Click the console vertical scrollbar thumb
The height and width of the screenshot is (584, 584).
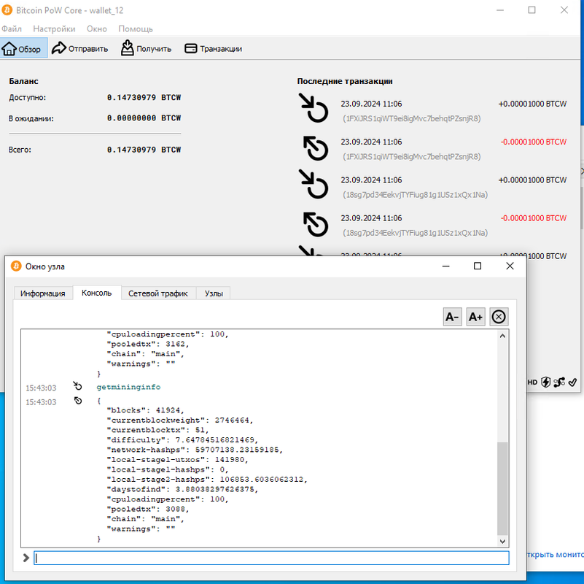tap(502, 489)
